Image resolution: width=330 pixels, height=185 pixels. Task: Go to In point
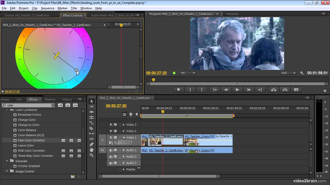[x=215, y=90]
